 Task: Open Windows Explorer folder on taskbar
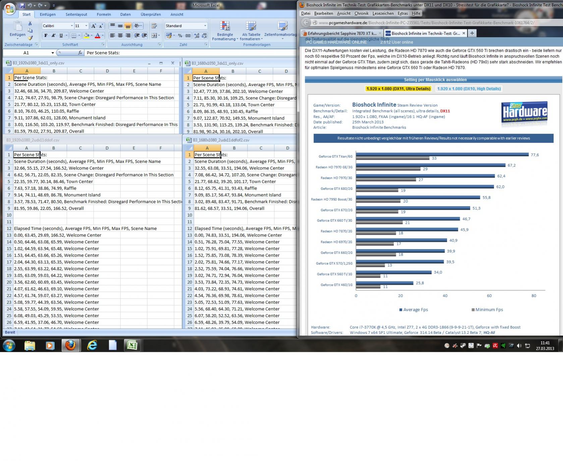30,345
